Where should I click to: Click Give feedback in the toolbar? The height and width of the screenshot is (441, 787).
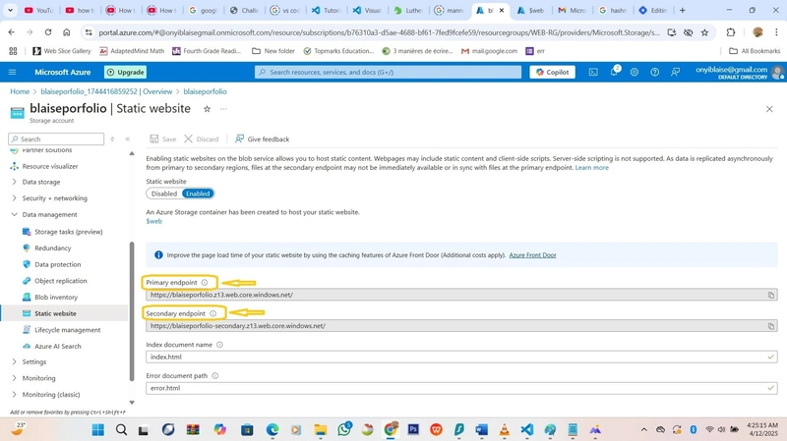[x=262, y=139]
